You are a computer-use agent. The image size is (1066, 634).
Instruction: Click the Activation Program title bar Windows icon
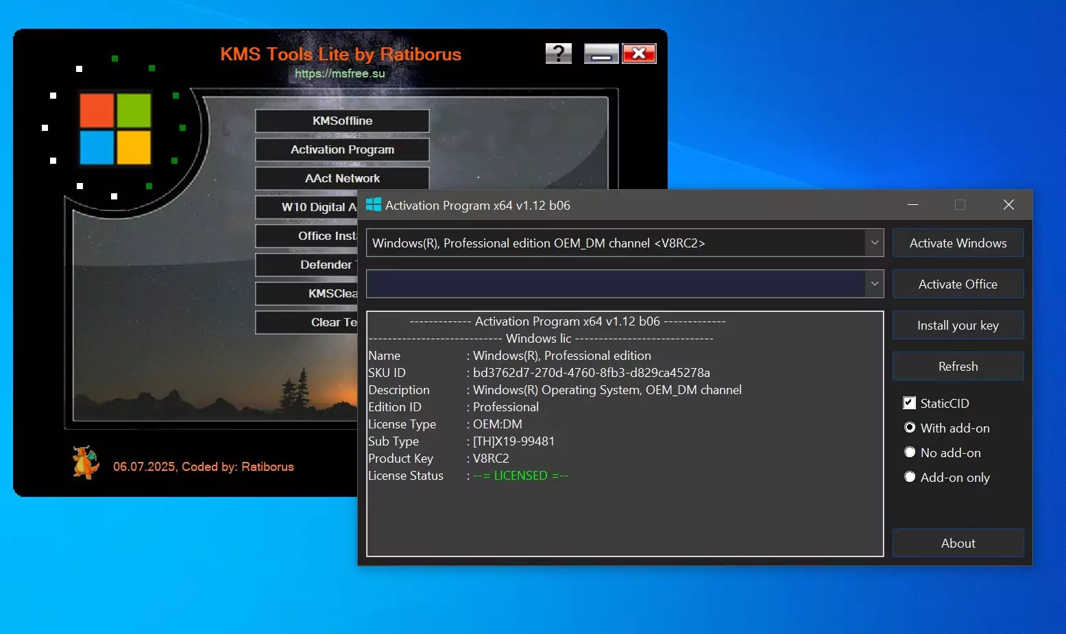click(x=374, y=205)
